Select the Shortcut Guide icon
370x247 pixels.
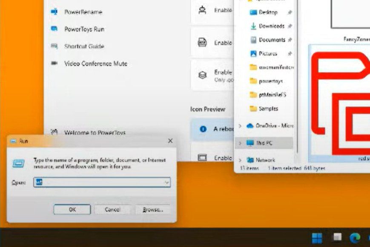[x=54, y=46]
